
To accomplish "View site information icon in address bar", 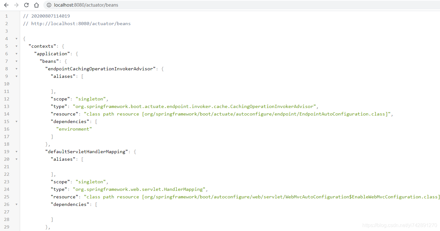I will 48,5.
